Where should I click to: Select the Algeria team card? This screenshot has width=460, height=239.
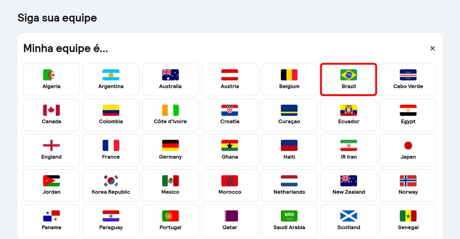[51, 80]
